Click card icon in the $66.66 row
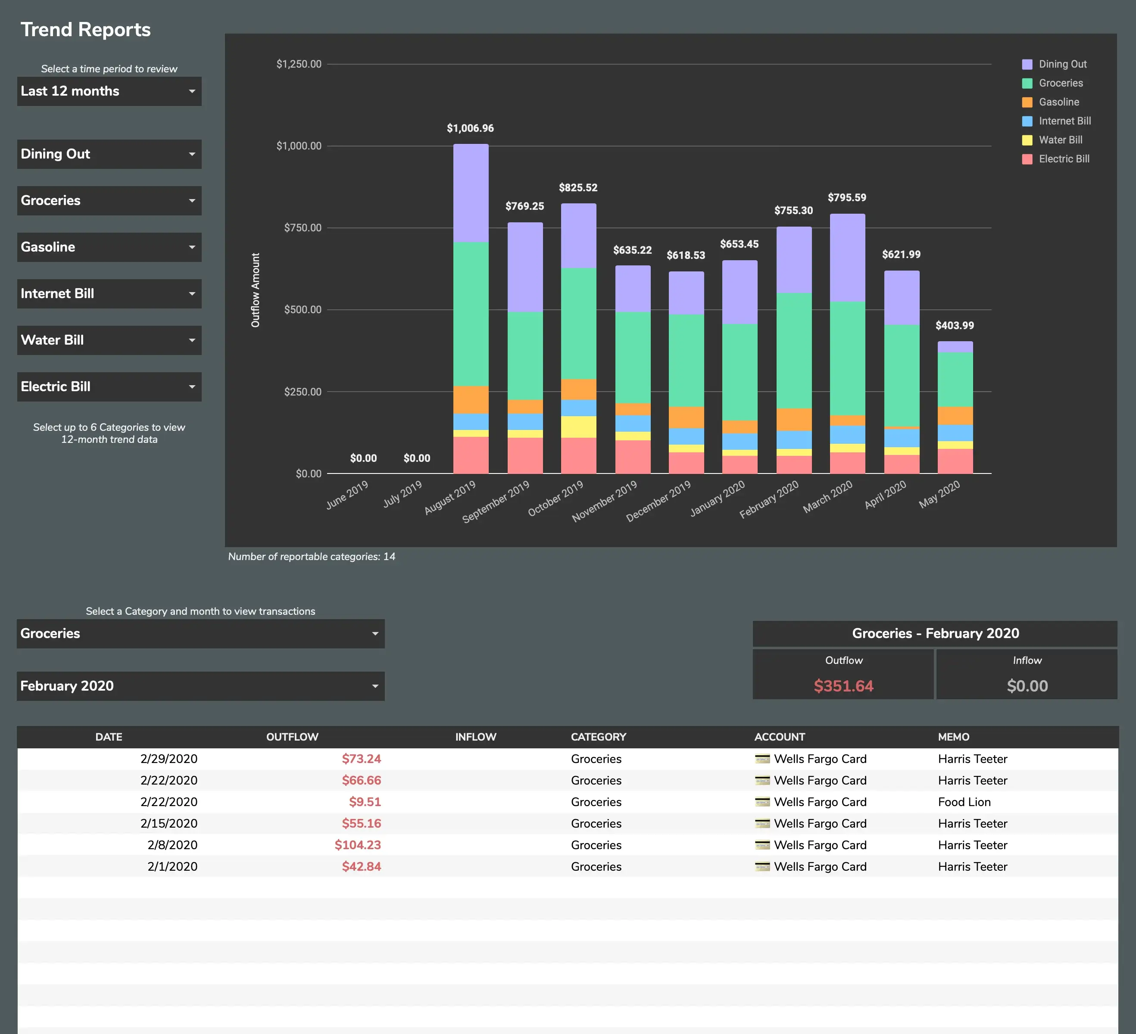 tap(762, 781)
